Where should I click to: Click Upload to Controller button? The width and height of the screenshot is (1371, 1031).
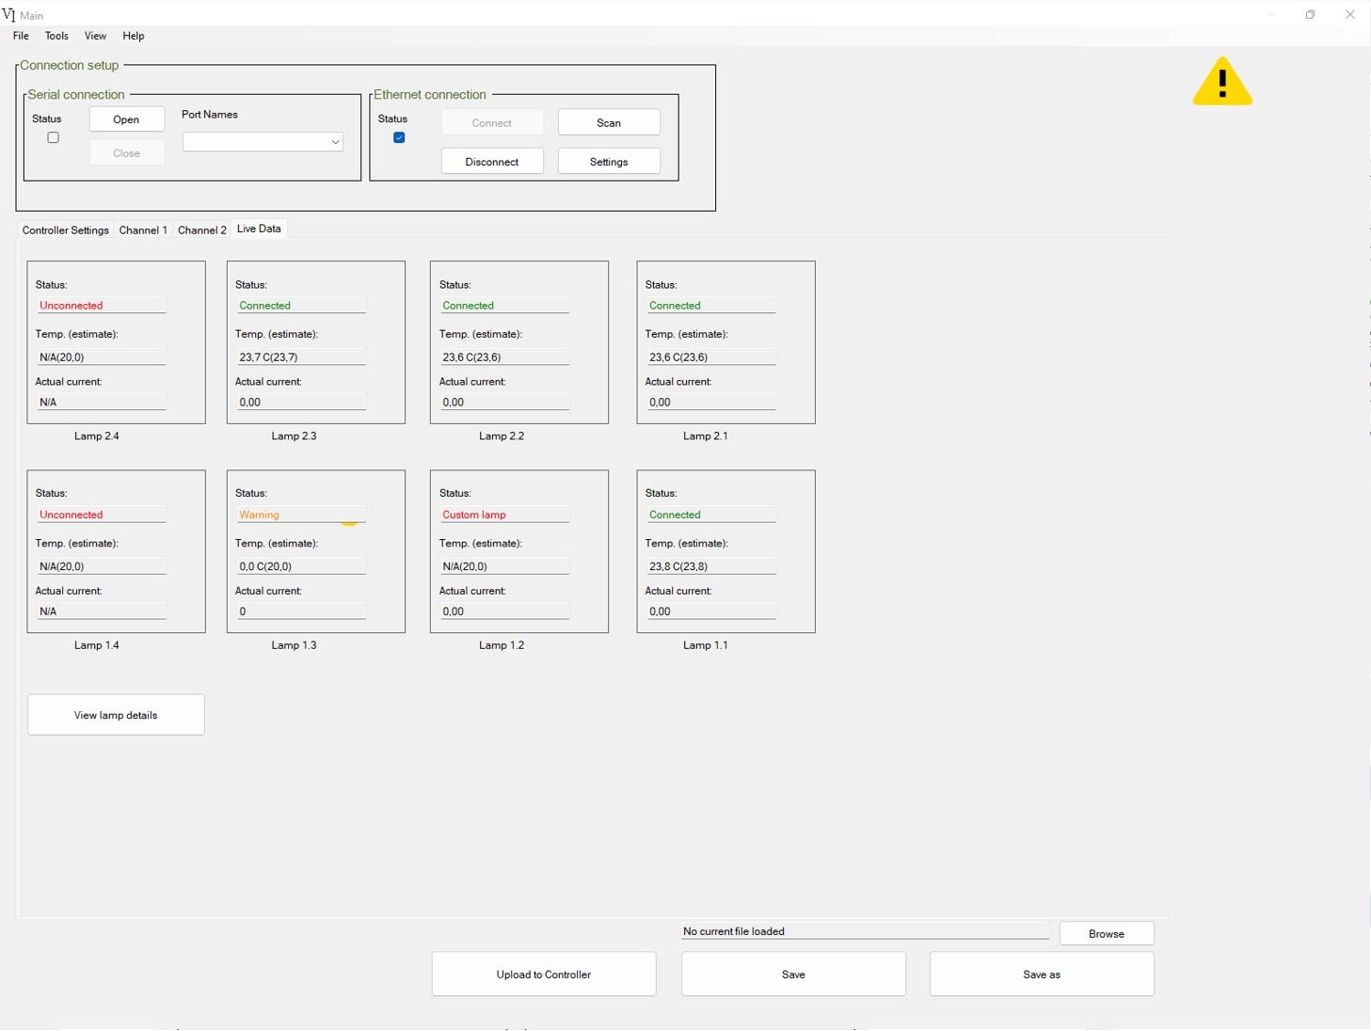point(544,975)
